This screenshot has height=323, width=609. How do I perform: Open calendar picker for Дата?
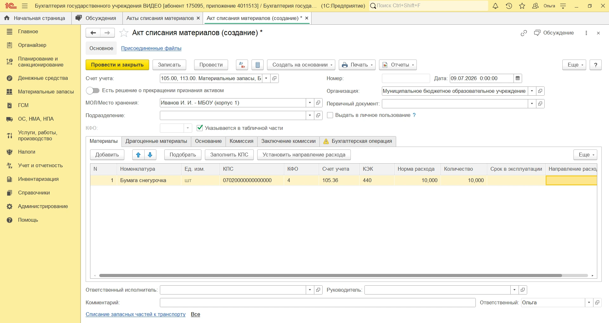[518, 78]
